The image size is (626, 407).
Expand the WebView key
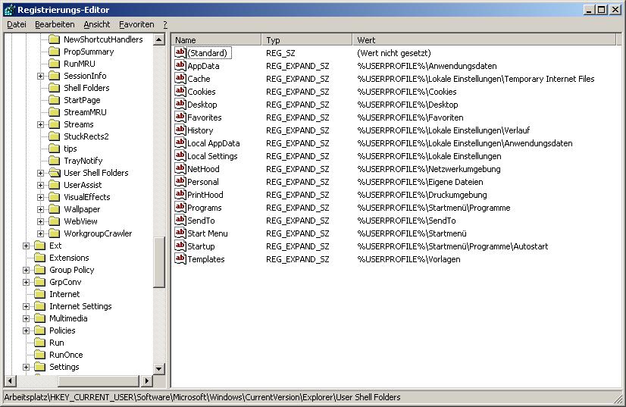click(40, 221)
